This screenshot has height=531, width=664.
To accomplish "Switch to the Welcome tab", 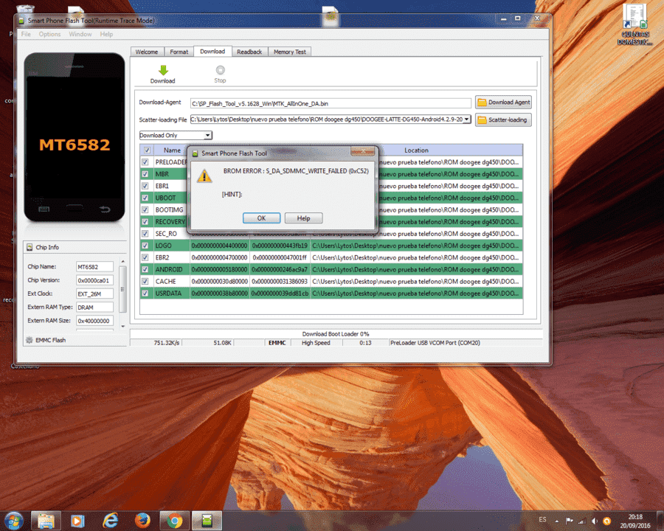I will click(147, 52).
